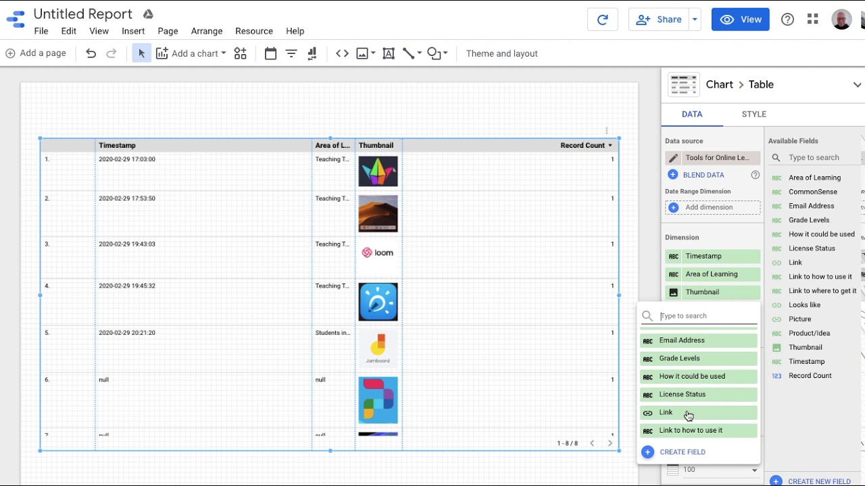Image resolution: width=865 pixels, height=486 pixels.
Task: Go to next table page arrow
Action: 610,443
